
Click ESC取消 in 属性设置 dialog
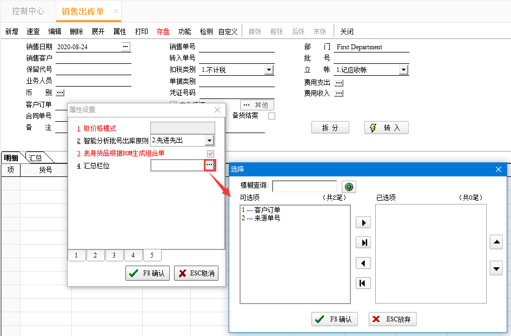(196, 273)
